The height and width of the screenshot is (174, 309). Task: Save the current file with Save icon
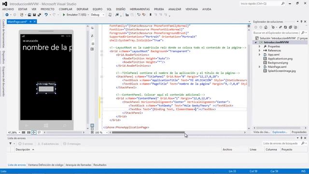[34, 15]
